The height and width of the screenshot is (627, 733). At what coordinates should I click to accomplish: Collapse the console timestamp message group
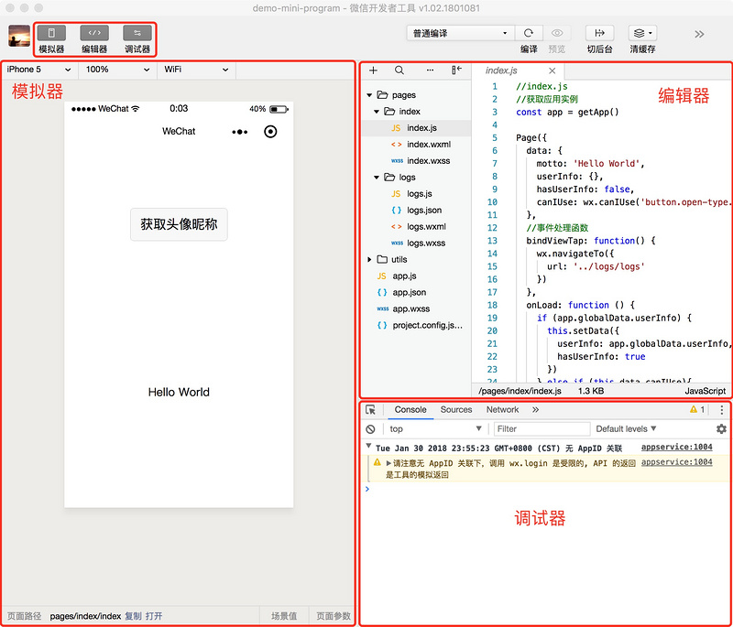pos(369,447)
